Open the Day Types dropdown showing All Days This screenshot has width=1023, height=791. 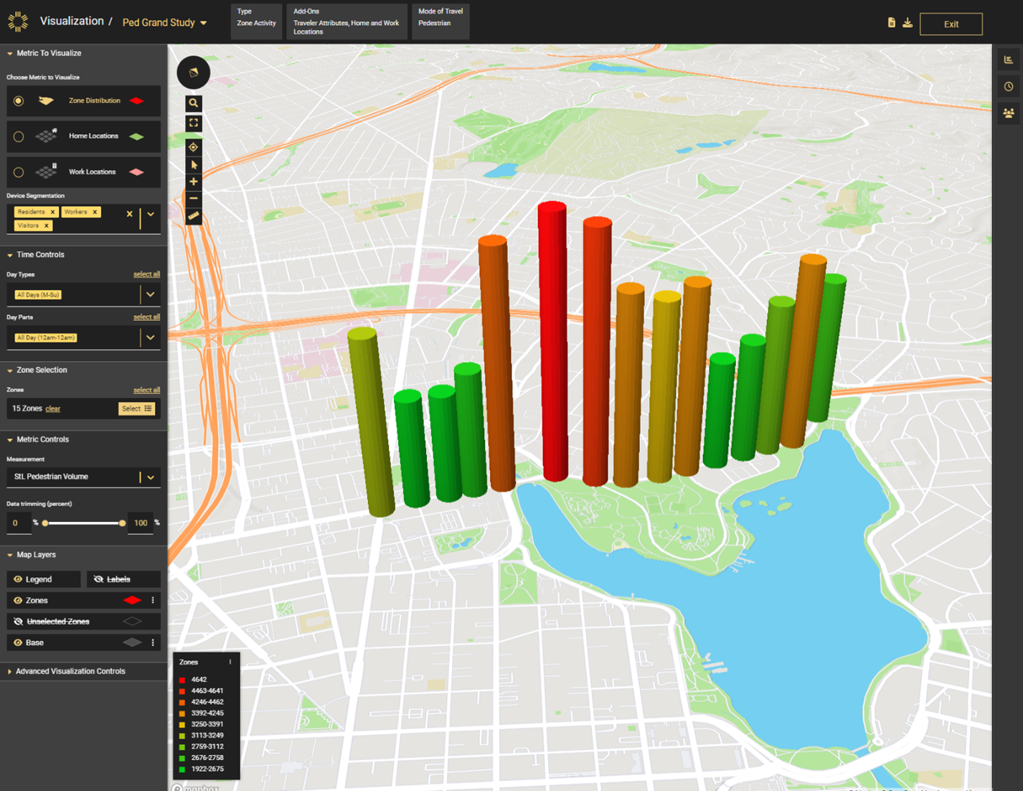pyautogui.click(x=151, y=294)
